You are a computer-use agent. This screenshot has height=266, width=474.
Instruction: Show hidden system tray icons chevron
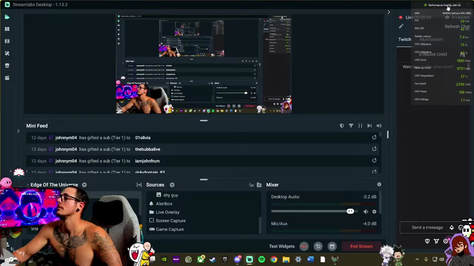click(417, 259)
